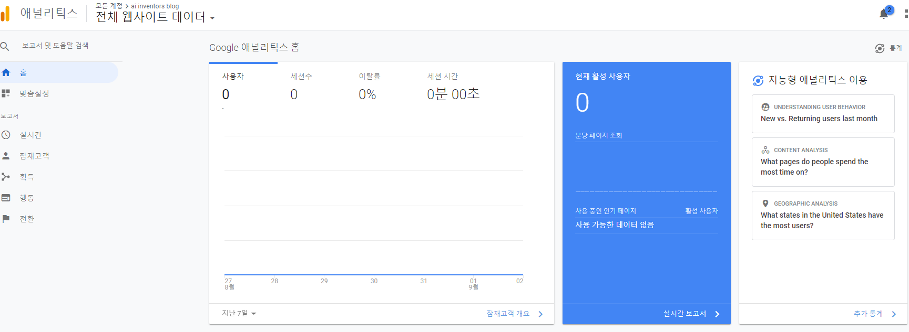Click the search magnifier icon in sidebar
This screenshot has width=909, height=332.
click(x=5, y=46)
